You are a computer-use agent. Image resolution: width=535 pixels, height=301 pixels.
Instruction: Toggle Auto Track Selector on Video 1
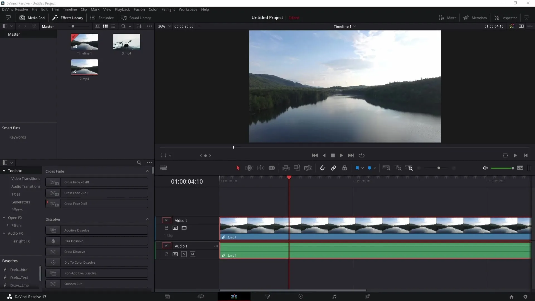[x=175, y=228]
